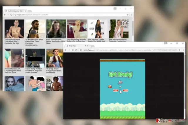
Task: Click 'The Best And Worst' thumbnail
Action: click(x=119, y=29)
